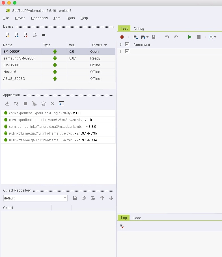The width and height of the screenshot is (222, 257).
Task: Select the SM-G900F device row
Action: tap(58, 51)
